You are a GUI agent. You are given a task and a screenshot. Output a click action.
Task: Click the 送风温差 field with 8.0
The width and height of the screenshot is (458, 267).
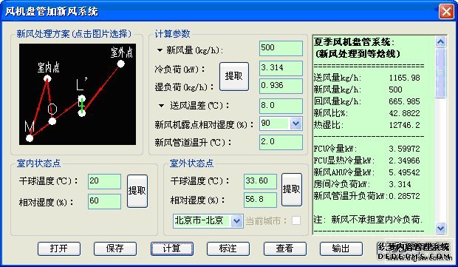point(281,106)
